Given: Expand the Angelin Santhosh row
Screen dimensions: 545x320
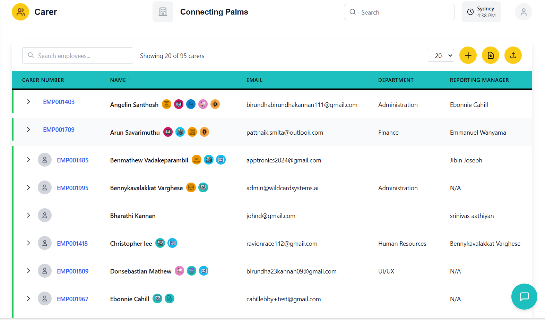Looking at the screenshot, I should [28, 102].
